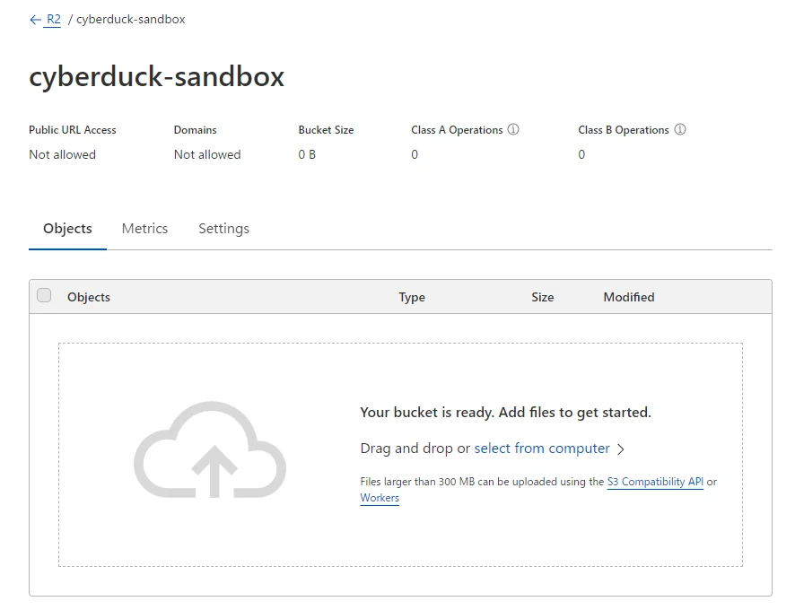Click the back arrow icon beside R2
The width and height of the screenshot is (795, 610).
coord(35,20)
